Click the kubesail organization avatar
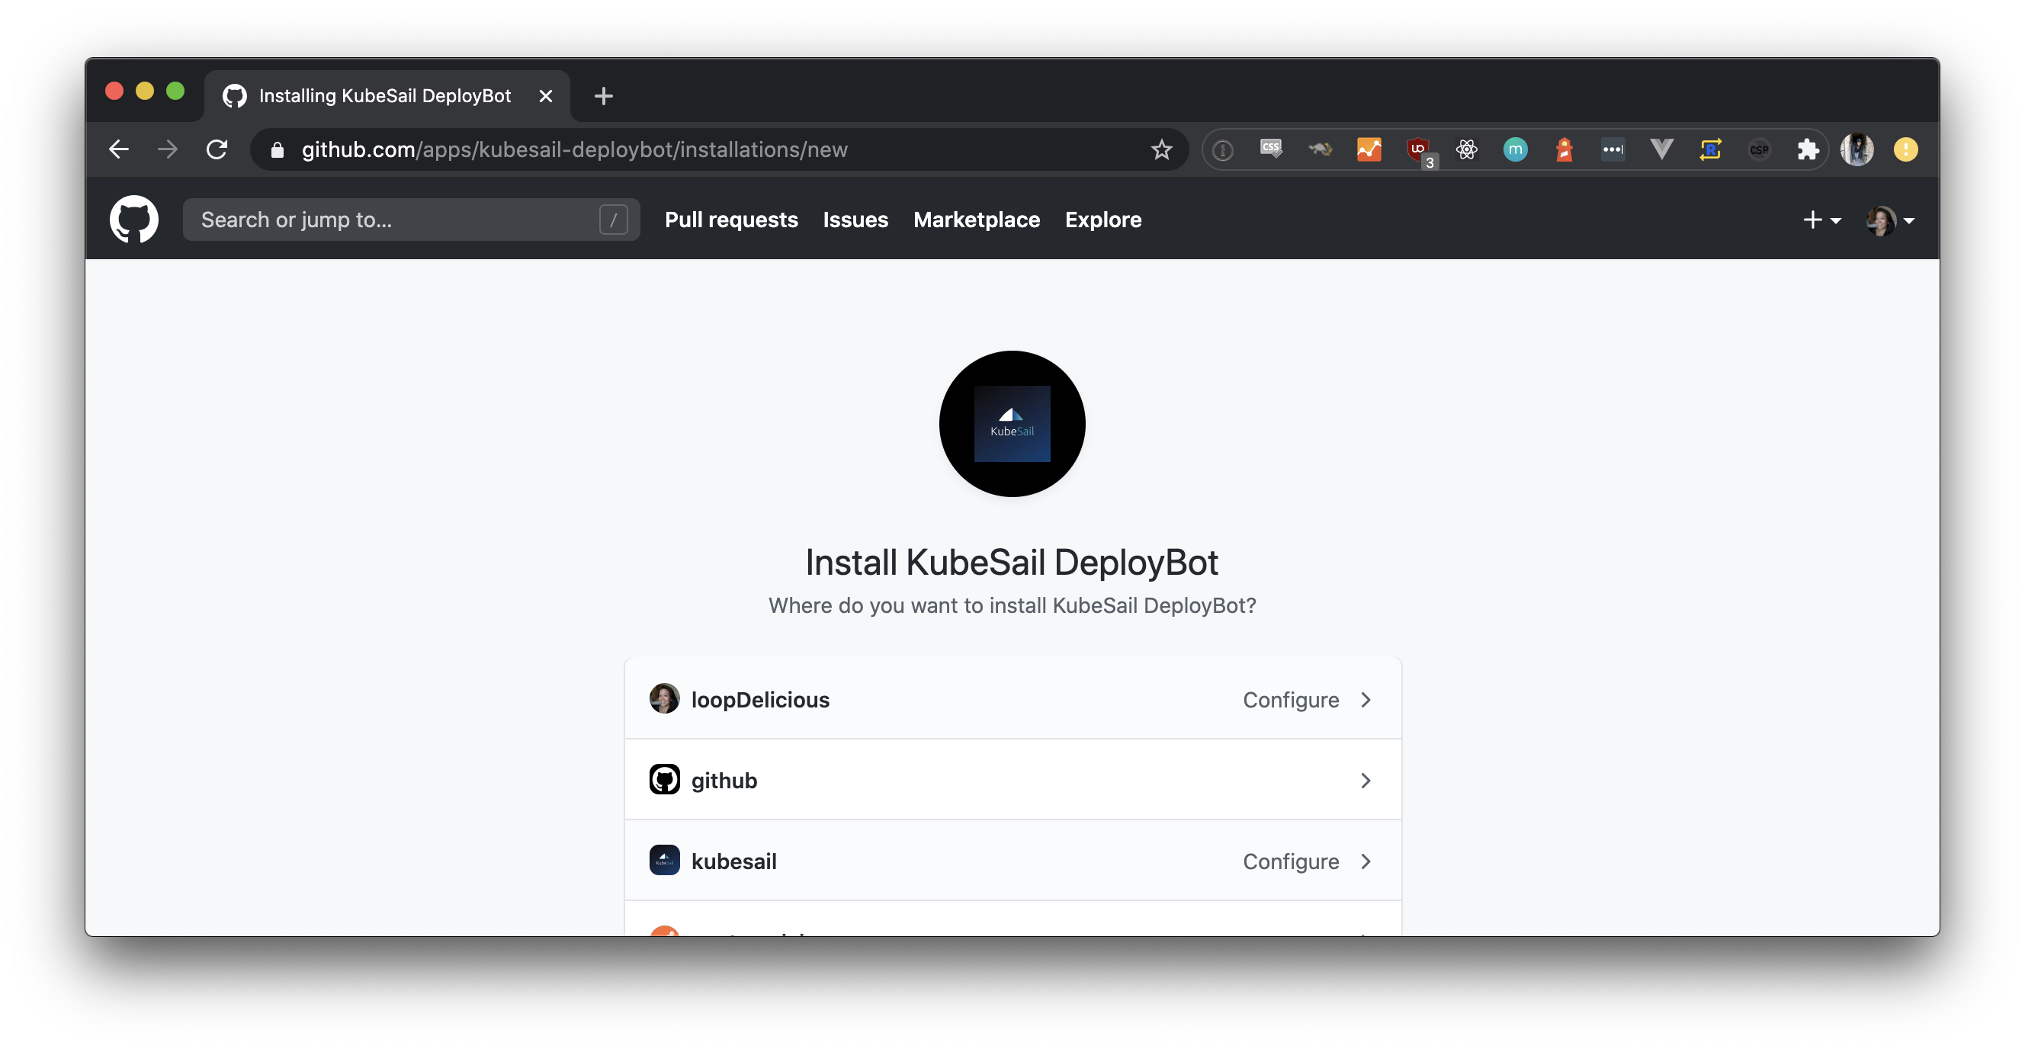Viewport: 2025px width, 1049px height. pyautogui.click(x=664, y=861)
